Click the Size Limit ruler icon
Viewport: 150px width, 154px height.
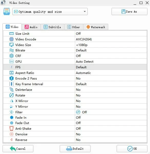12,34
